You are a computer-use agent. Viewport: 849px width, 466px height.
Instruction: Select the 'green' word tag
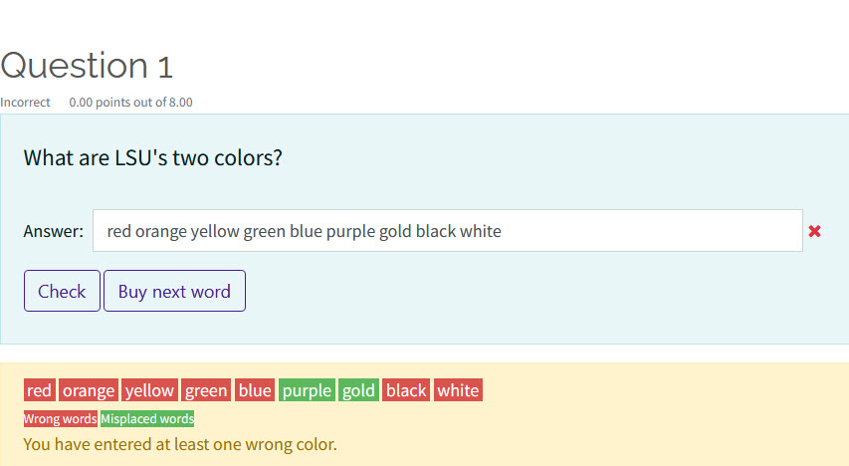point(206,390)
